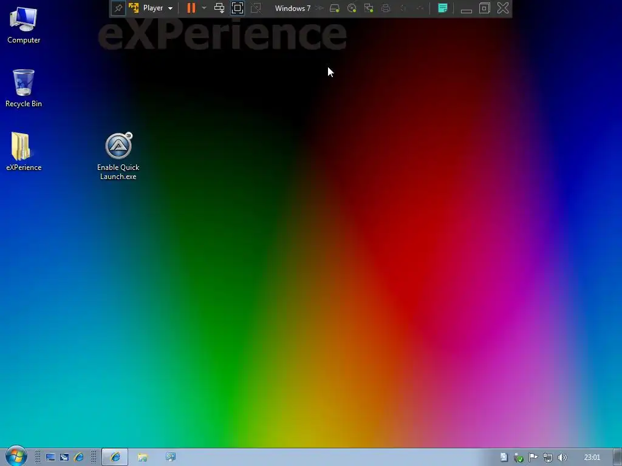Screen dimensions: 622x466
Task: Expand the power options arrow next to pause
Action: pos(204,8)
